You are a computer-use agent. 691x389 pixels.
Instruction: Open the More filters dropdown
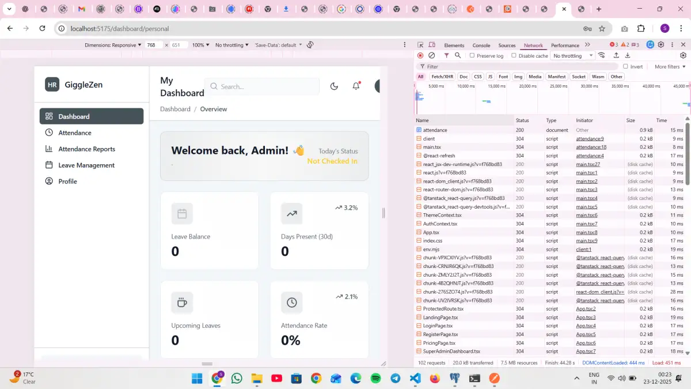(x=670, y=67)
